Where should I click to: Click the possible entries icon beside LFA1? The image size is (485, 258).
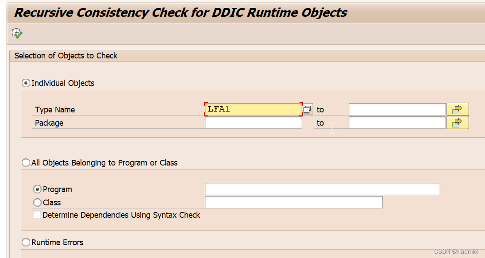tap(308, 109)
